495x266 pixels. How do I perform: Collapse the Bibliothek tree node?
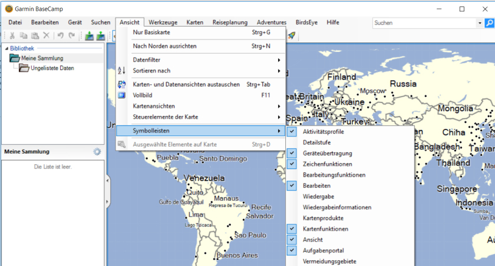click(6, 48)
